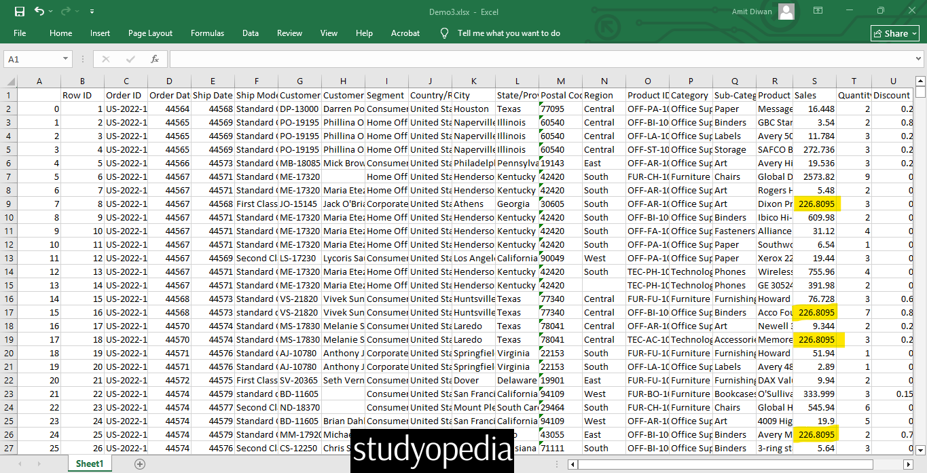Open Customize Quick Access Toolbar menu
The width and height of the screenshot is (927, 473).
(92, 11)
